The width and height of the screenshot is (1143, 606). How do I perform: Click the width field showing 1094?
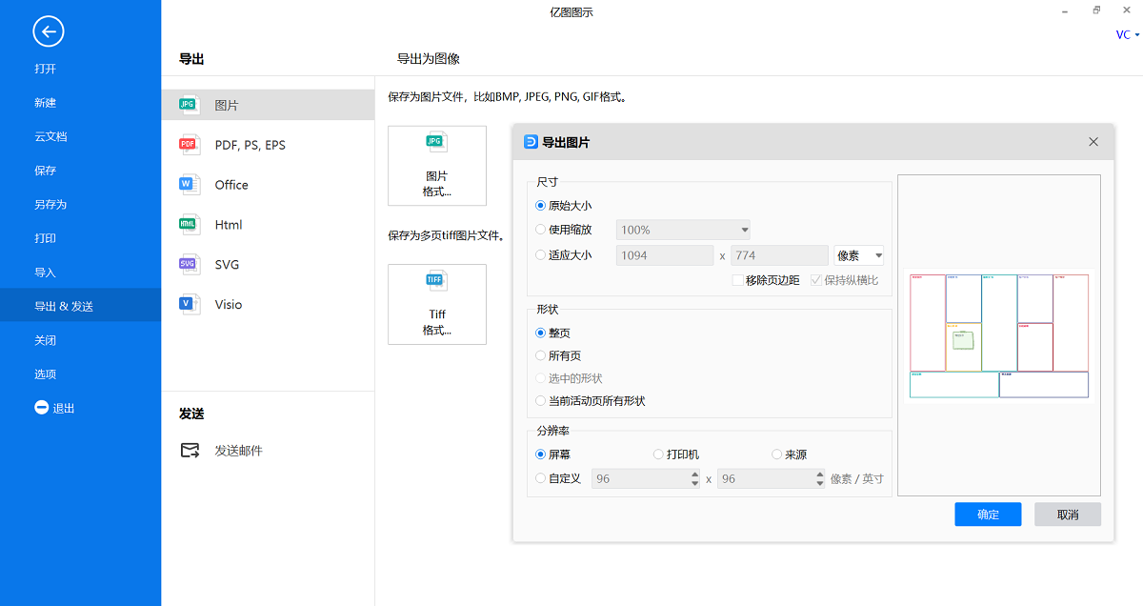pos(665,255)
